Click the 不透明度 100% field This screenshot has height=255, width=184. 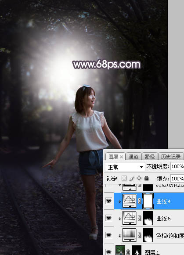pyautogui.click(x=177, y=166)
